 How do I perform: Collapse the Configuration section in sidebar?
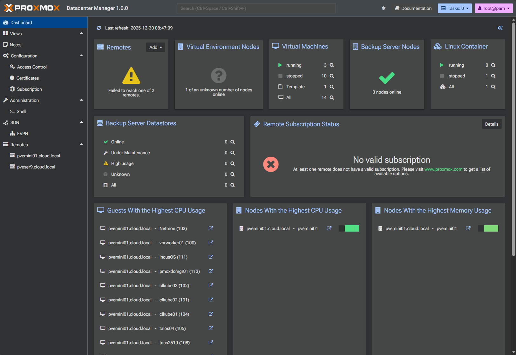(81, 56)
